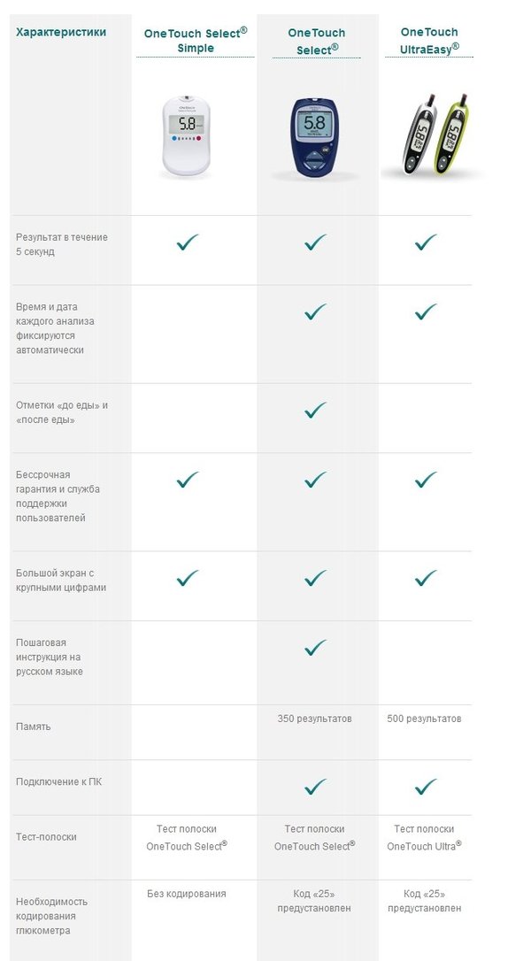Click the «500 результатов» memory cell

(x=424, y=719)
